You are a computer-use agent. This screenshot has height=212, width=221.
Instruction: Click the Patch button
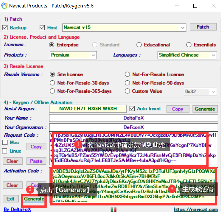tap(203, 27)
